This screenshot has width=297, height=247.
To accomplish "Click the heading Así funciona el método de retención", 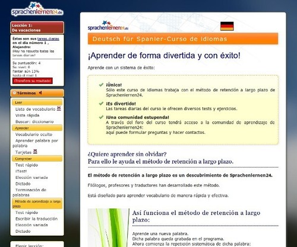I will (x=196, y=216).
